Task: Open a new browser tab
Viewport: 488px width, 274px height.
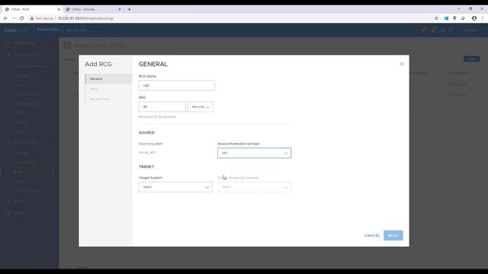Action: tap(129, 9)
